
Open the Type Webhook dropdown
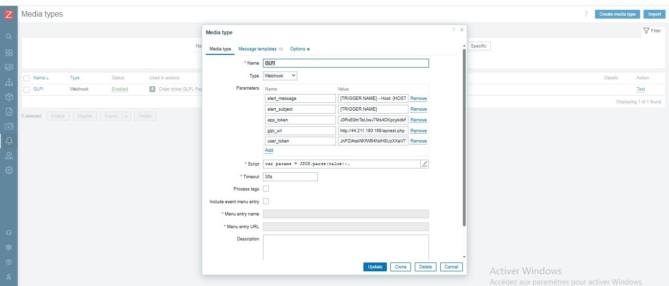tap(280, 76)
